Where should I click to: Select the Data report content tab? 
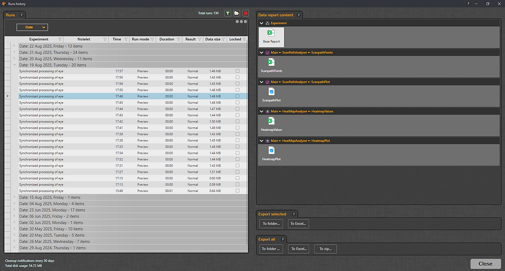tap(276, 15)
